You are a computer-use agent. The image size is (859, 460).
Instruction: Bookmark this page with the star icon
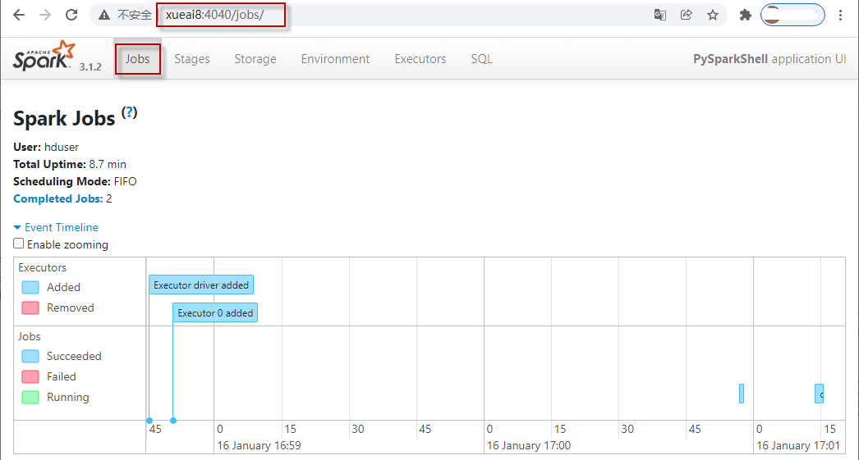[713, 15]
